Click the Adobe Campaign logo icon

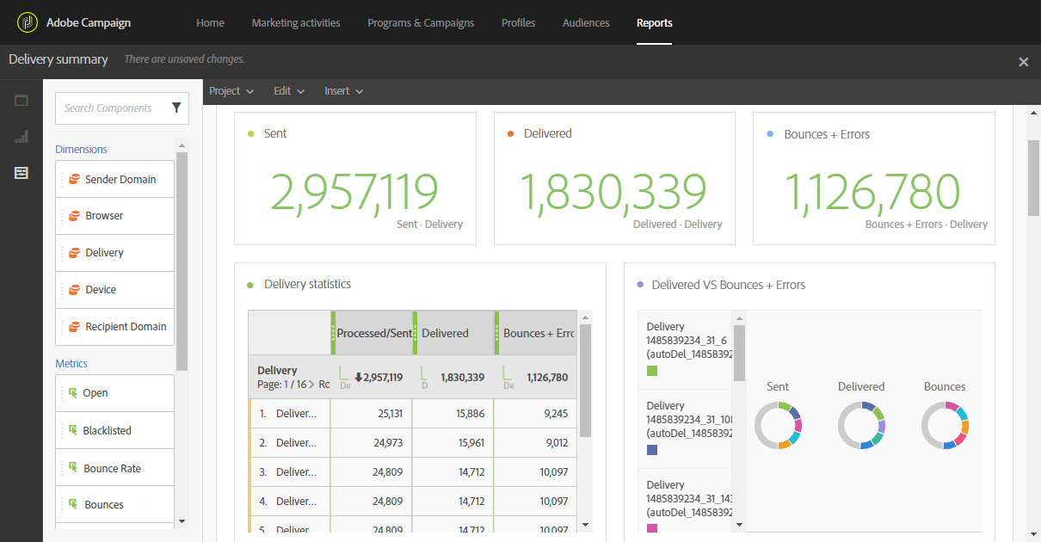tap(28, 22)
